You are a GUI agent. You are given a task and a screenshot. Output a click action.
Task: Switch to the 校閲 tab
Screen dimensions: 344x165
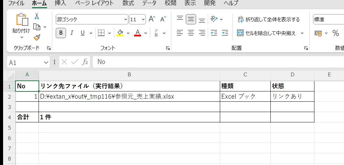(171, 3)
